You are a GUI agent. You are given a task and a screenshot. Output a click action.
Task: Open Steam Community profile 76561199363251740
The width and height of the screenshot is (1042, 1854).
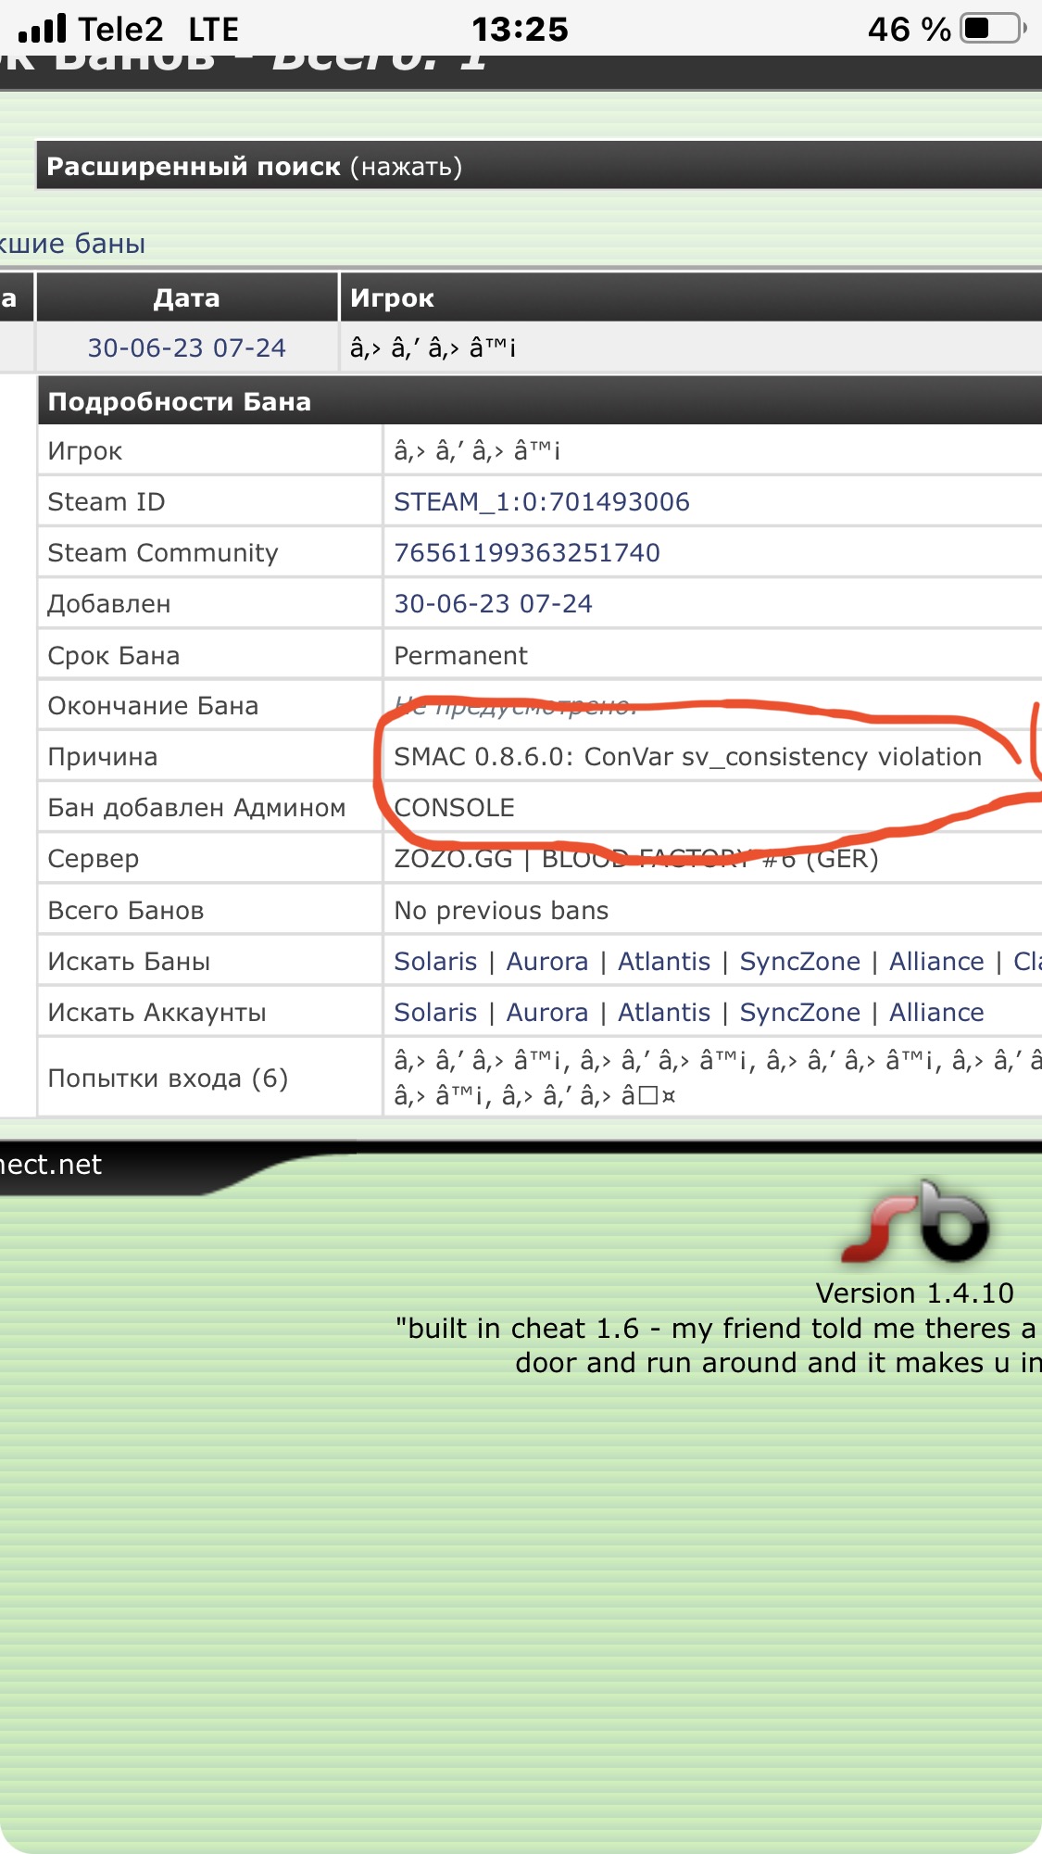[527, 553]
